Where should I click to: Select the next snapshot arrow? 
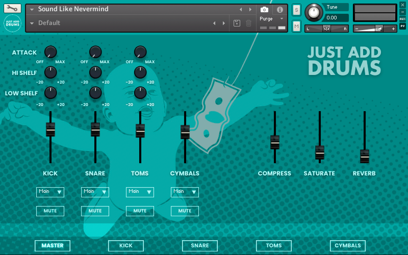224,23
